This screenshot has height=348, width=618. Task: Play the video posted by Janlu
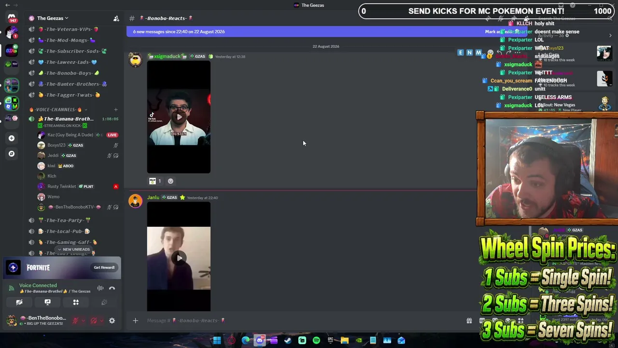point(179,258)
